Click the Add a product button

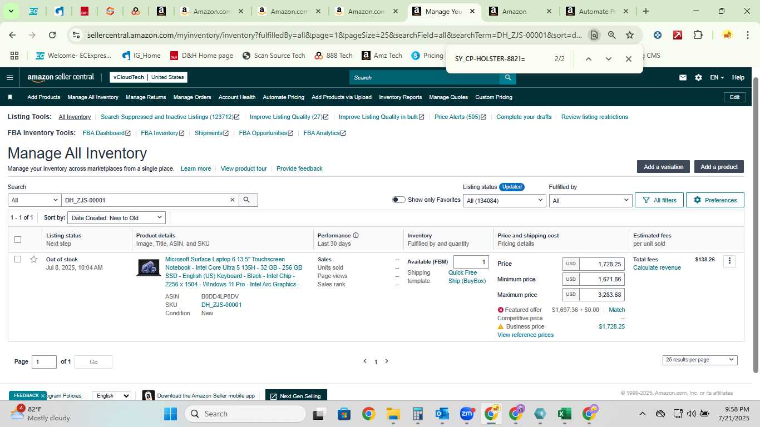(719, 167)
